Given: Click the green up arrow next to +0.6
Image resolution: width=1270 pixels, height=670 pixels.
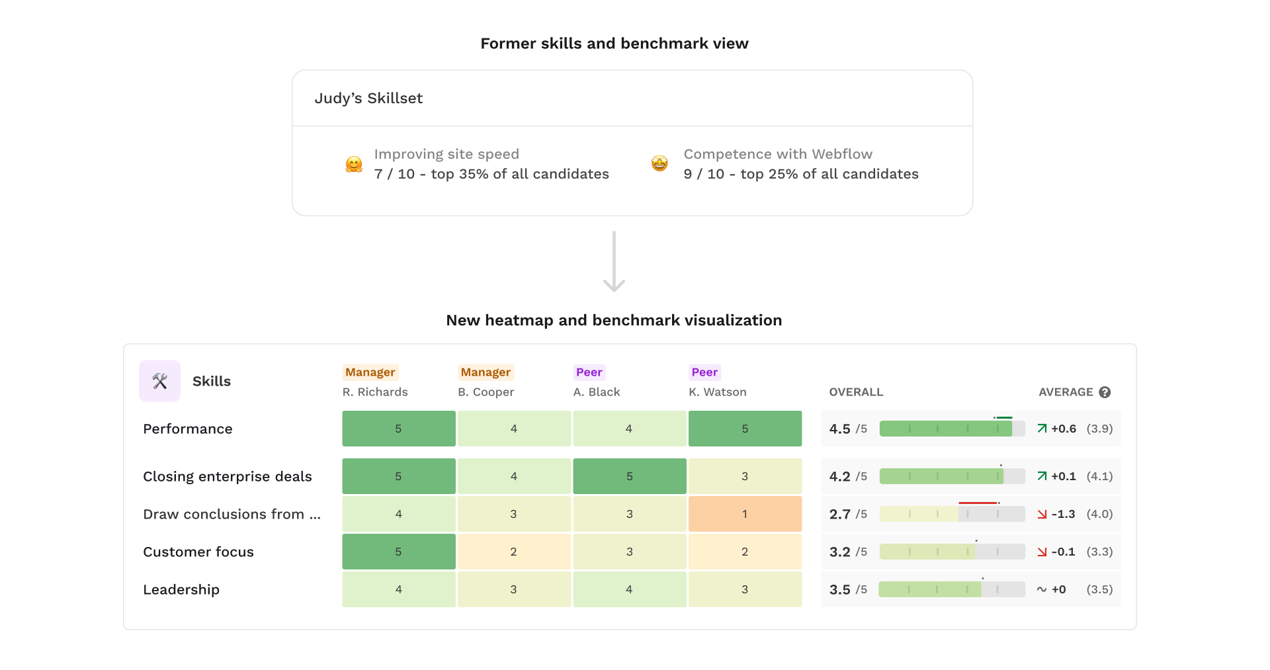Looking at the screenshot, I should click(1042, 429).
